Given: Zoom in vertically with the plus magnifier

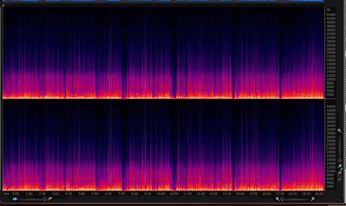Looking at the screenshot, I should pyautogui.click(x=340, y=131).
